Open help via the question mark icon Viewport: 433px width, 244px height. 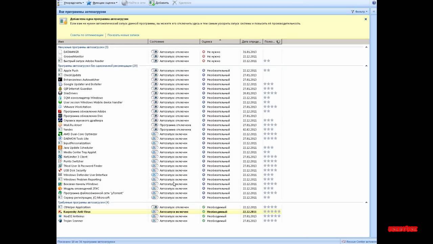tap(374, 3)
